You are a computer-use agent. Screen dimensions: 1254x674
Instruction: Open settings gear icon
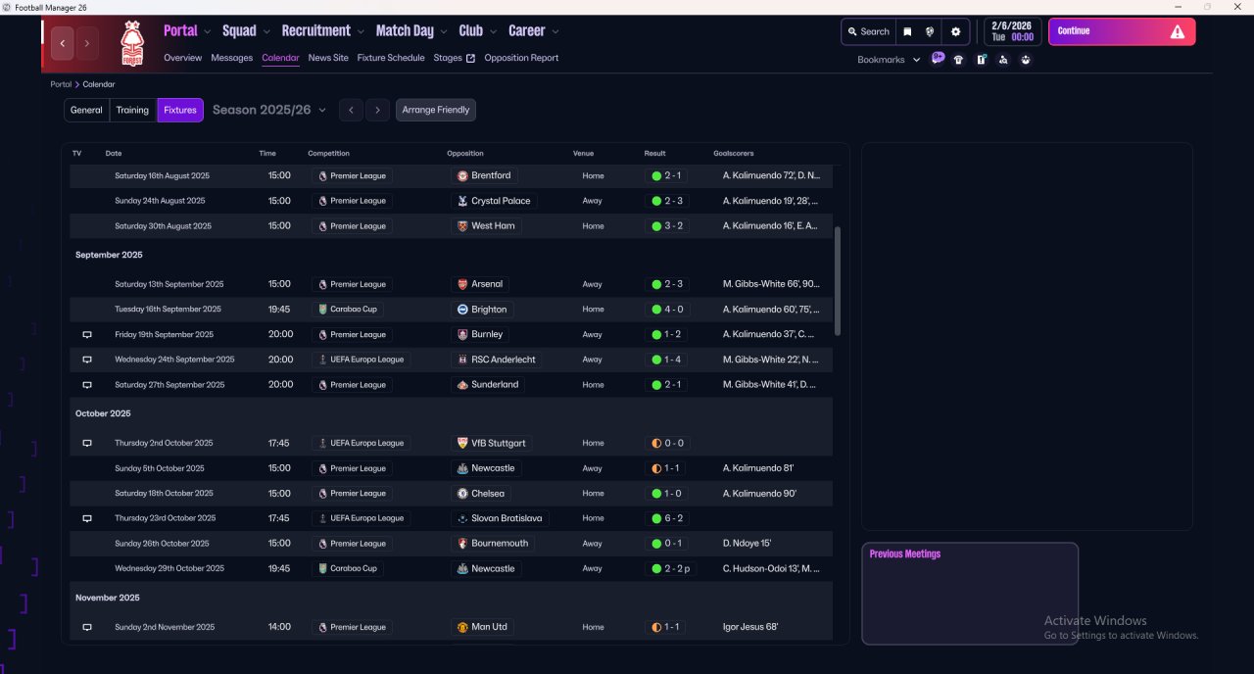coord(956,31)
